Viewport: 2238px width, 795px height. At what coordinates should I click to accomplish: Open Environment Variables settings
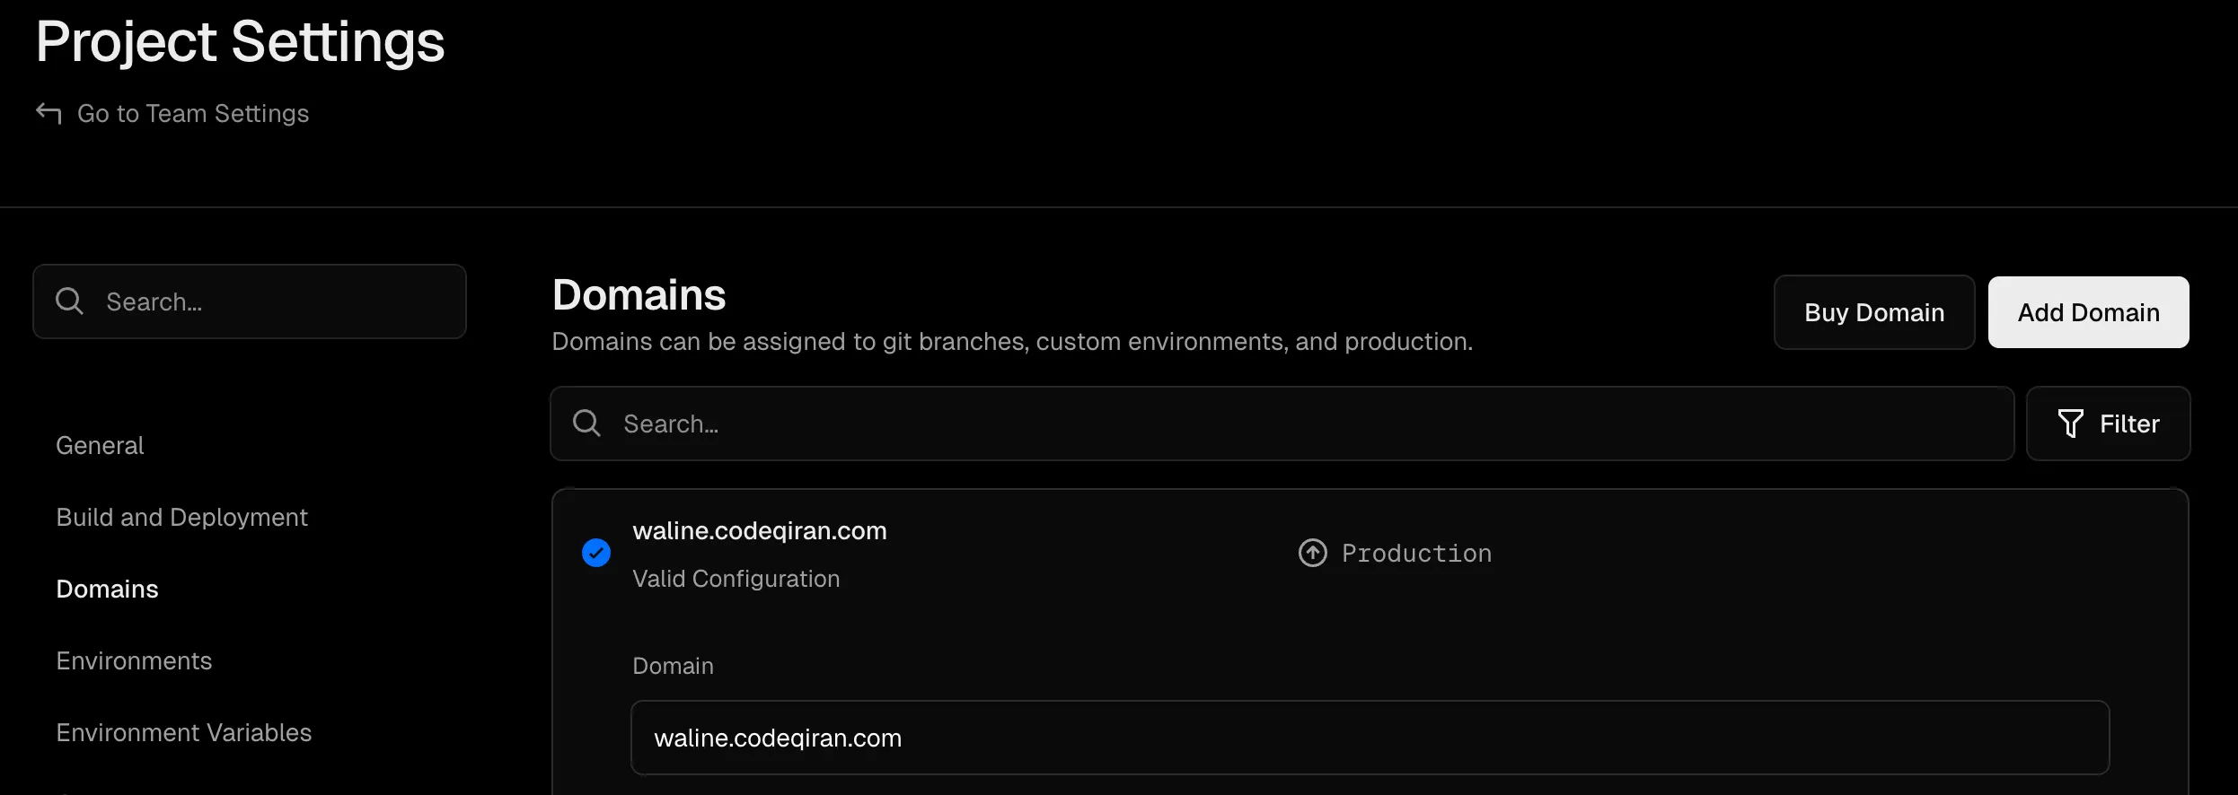click(183, 733)
